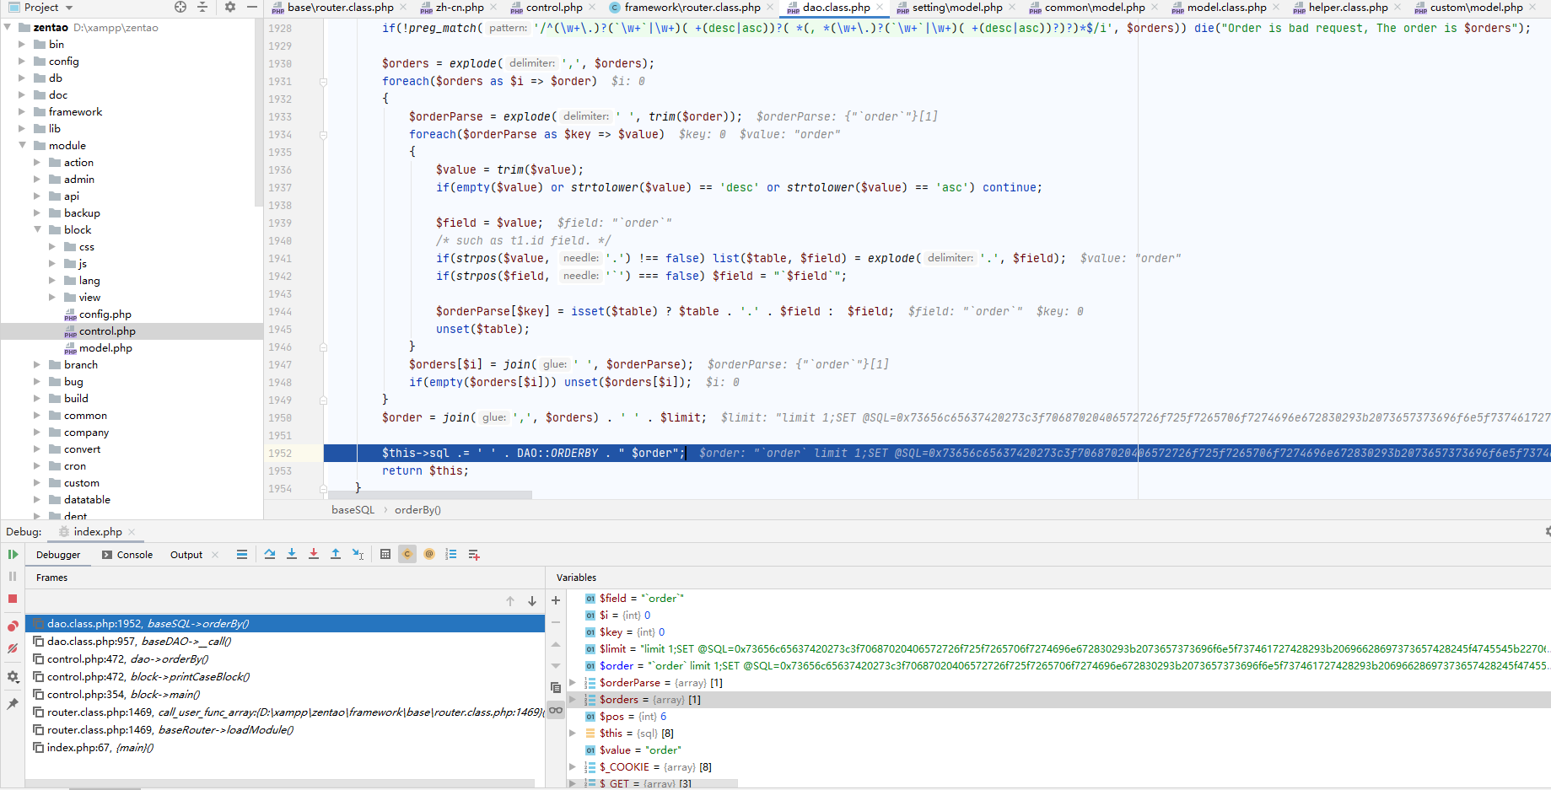
Task: Click the Step Into debugger icon
Action: 292,554
